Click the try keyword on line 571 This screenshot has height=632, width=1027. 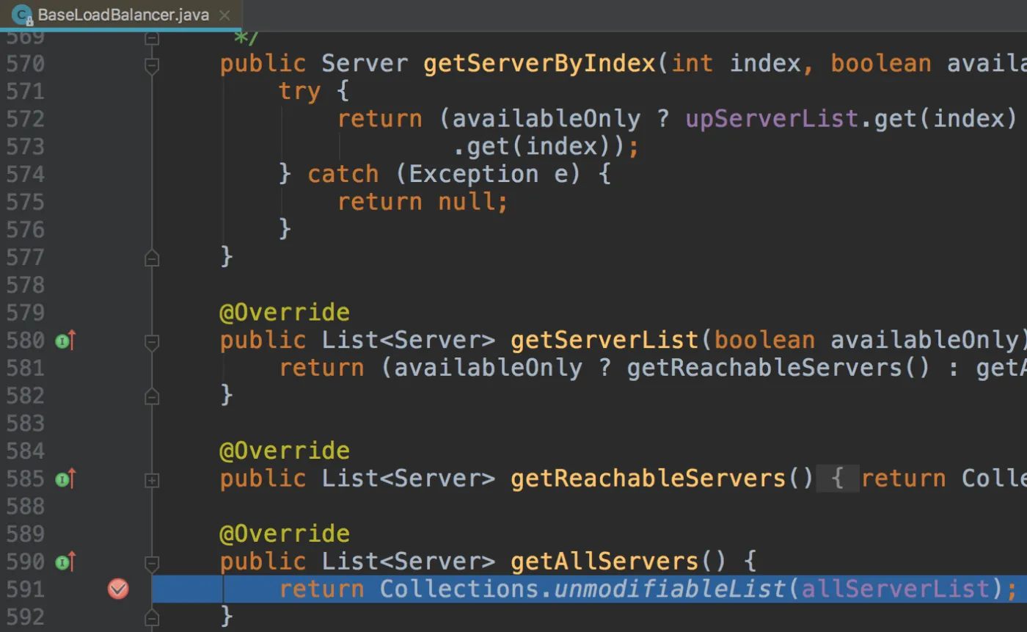[299, 92]
